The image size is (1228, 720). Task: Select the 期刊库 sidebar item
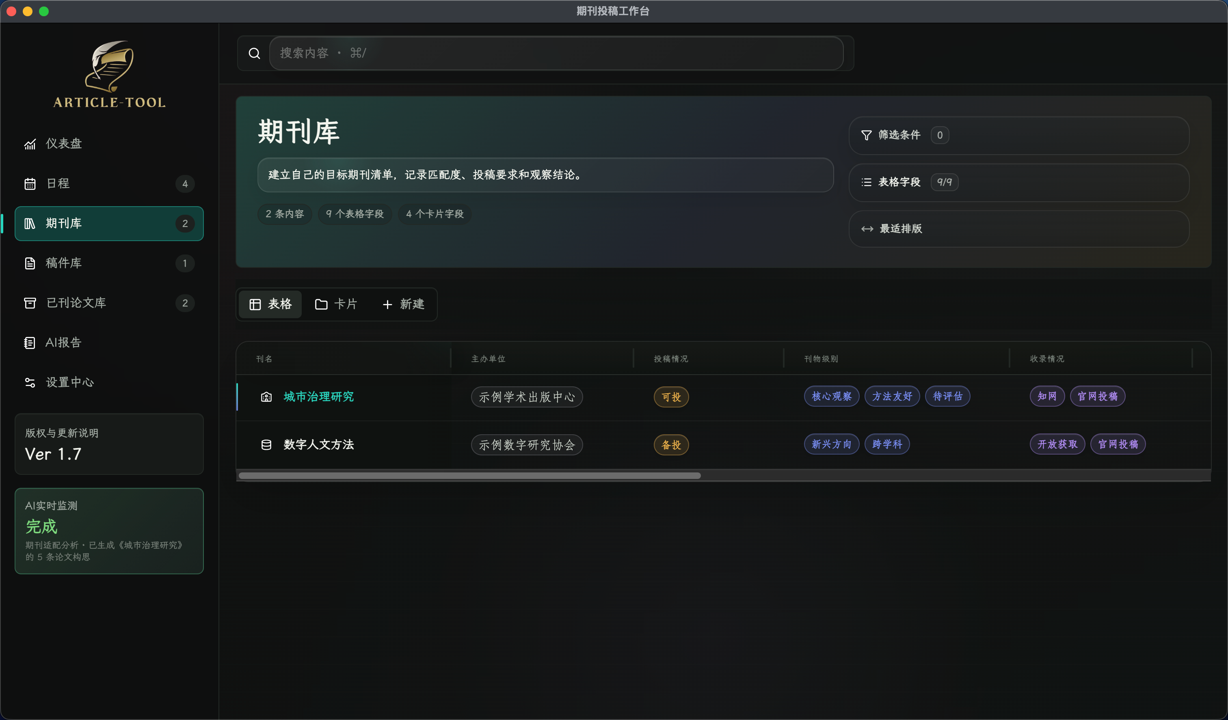[x=109, y=224]
